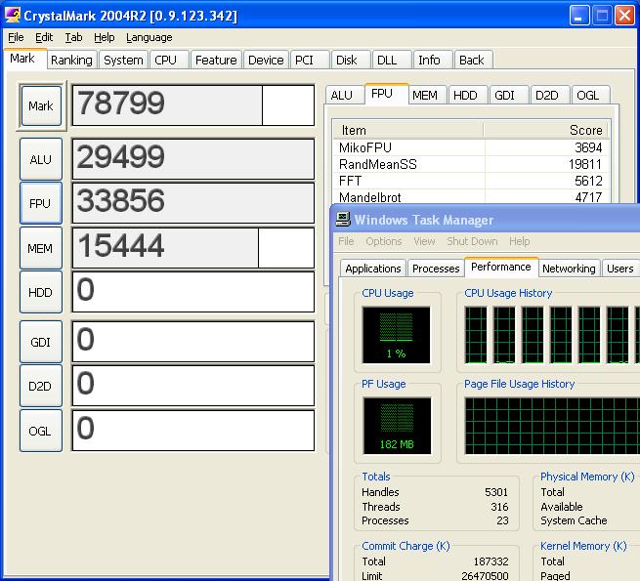The height and width of the screenshot is (581, 640).
Task: Run the HDD benchmark button
Action: pyautogui.click(x=41, y=292)
